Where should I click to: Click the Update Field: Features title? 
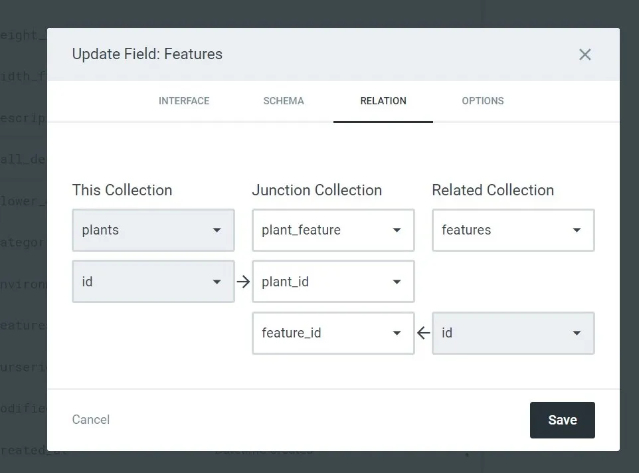click(x=147, y=54)
